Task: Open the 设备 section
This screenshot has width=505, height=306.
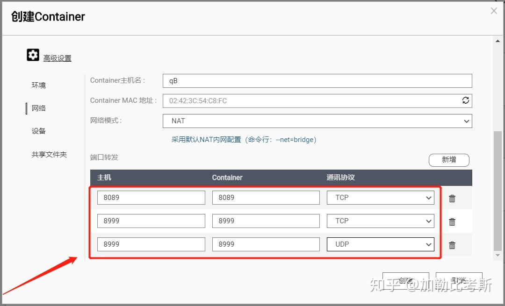Action: click(x=38, y=131)
